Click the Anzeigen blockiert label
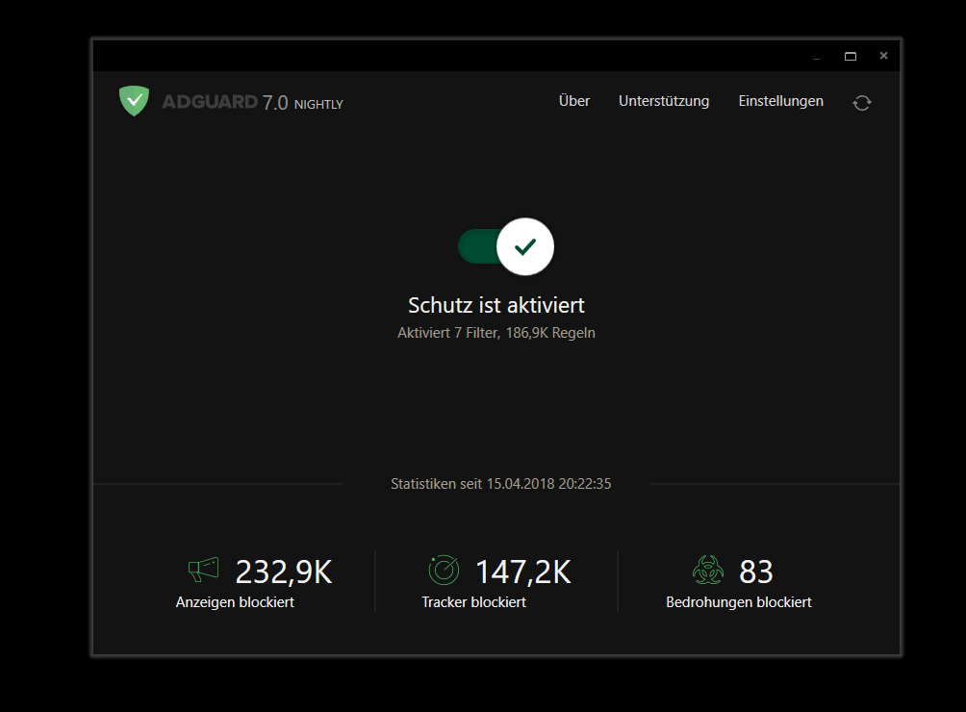The image size is (966, 712). (235, 602)
